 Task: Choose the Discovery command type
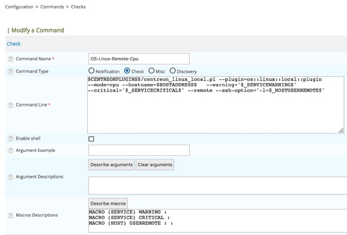(x=173, y=71)
